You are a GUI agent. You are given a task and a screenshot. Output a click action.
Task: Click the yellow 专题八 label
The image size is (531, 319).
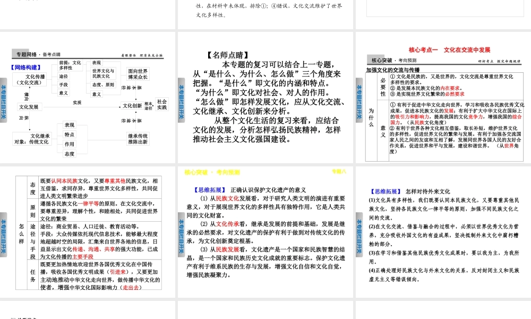[x=339, y=172]
